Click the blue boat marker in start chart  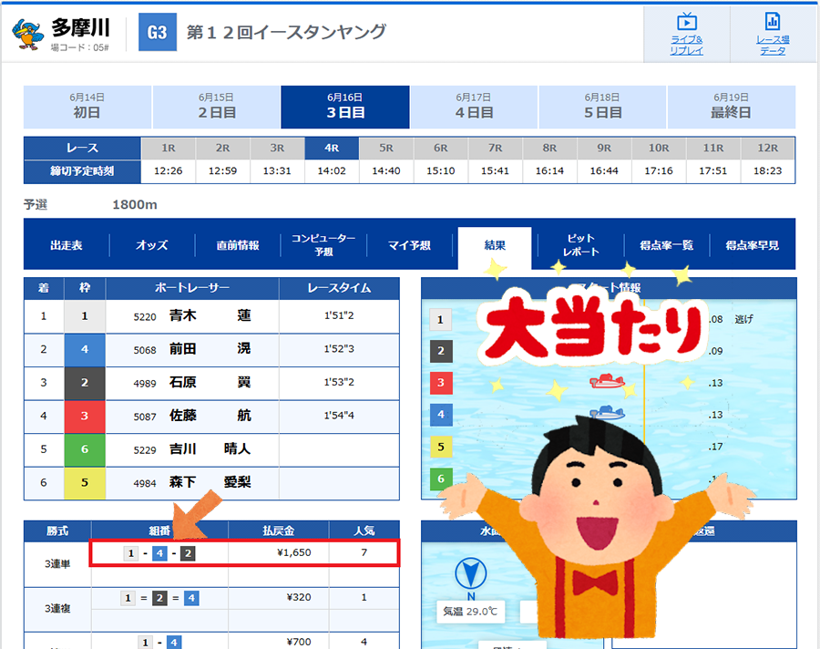[608, 413]
